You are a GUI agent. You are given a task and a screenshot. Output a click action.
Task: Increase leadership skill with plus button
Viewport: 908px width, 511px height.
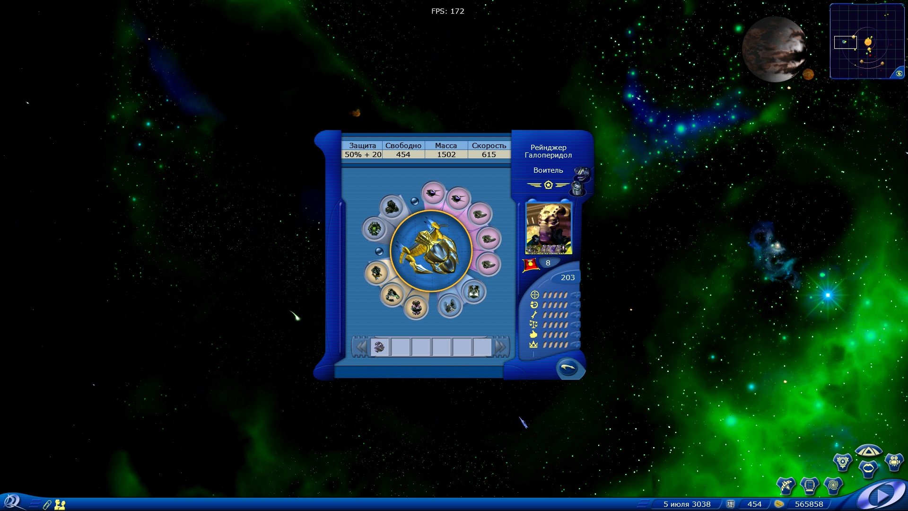[x=576, y=344]
